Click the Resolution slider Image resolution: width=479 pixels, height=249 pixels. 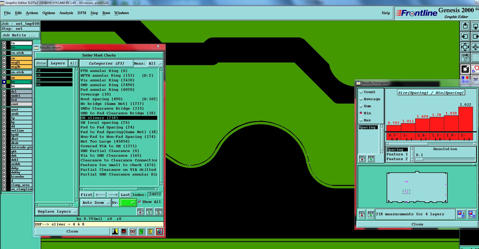(x=445, y=159)
